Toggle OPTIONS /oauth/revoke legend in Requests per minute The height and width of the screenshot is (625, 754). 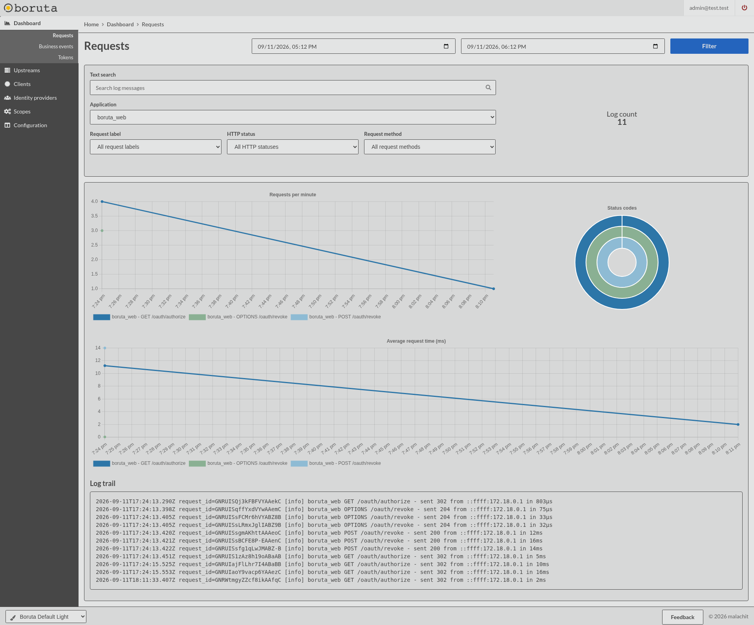pyautogui.click(x=238, y=317)
